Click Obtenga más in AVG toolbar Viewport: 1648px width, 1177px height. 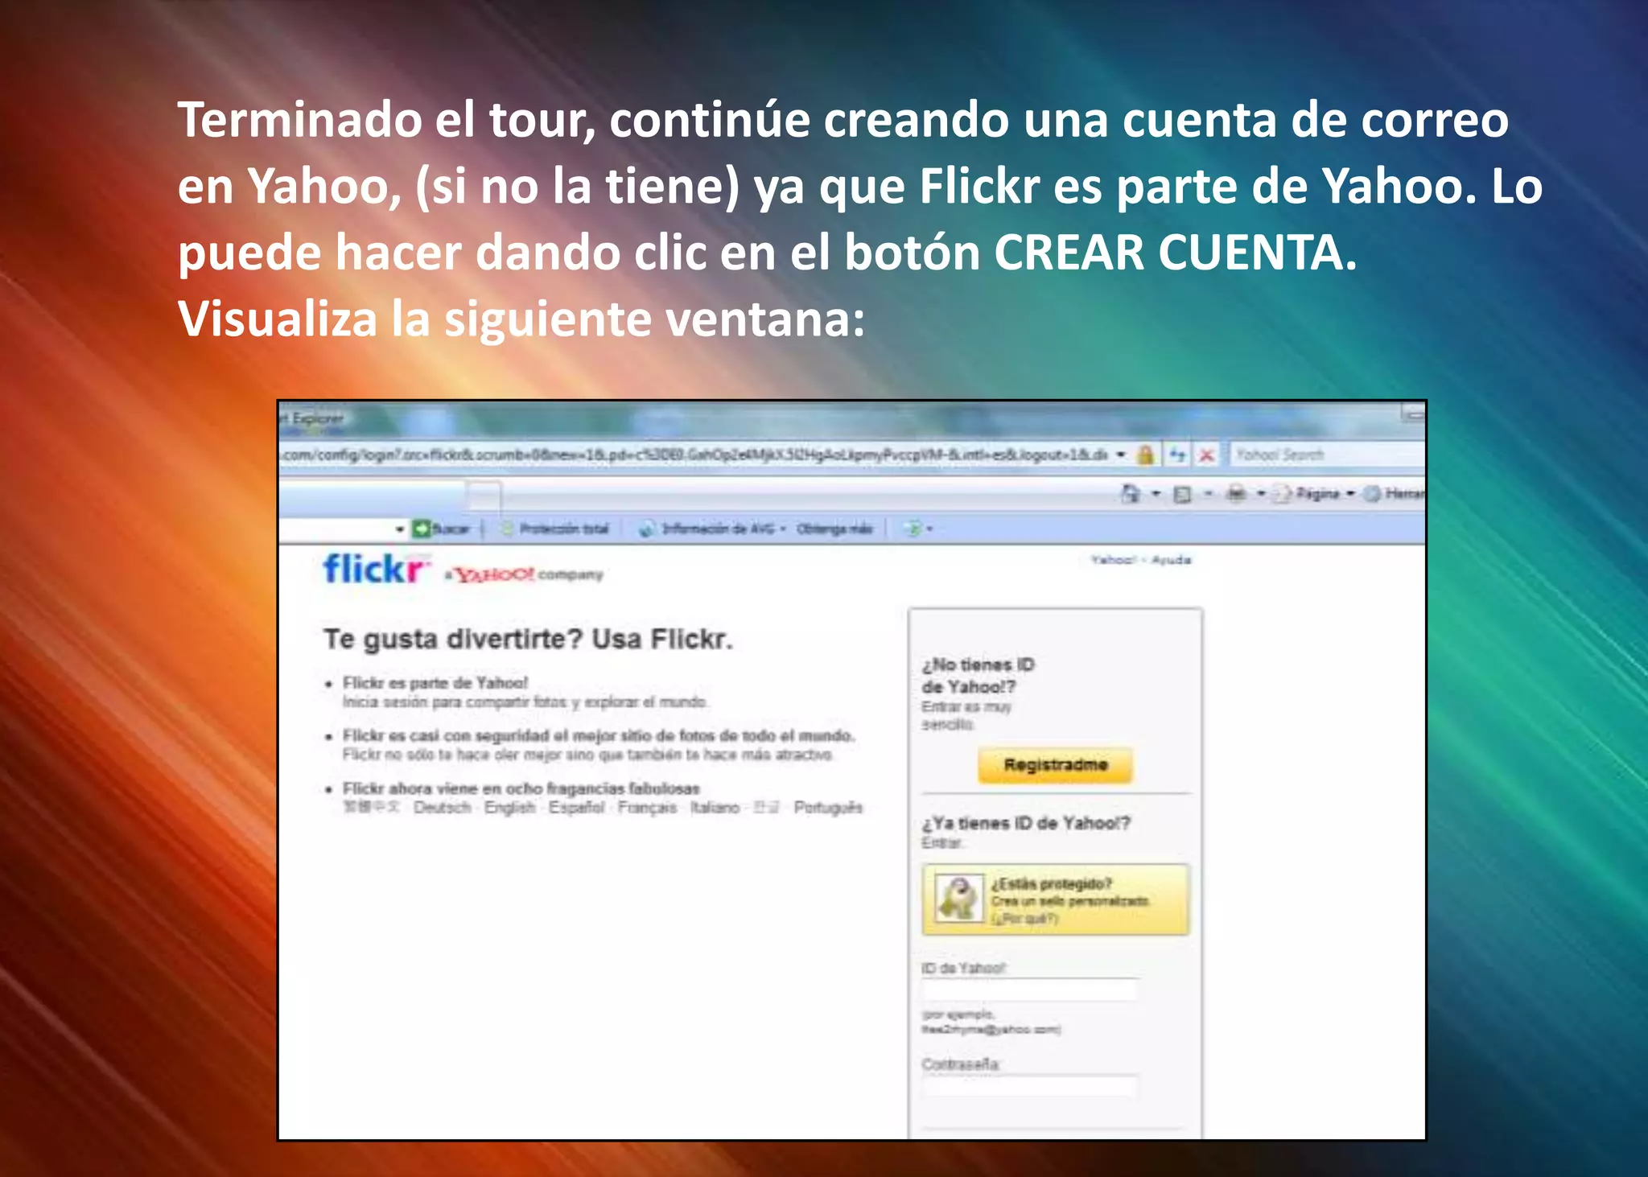(834, 529)
